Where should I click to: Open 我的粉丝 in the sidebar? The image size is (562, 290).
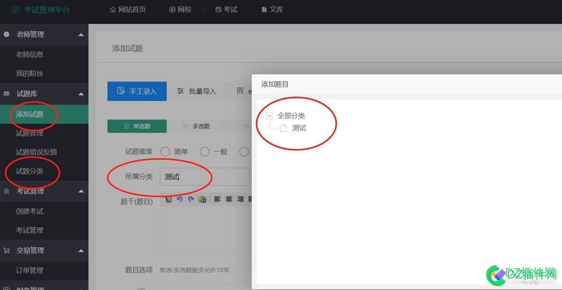[x=30, y=73]
